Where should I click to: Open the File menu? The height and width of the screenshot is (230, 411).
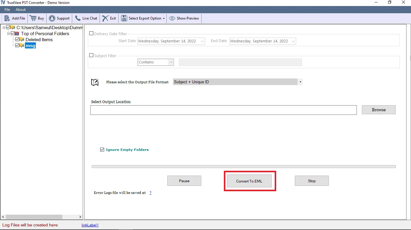coord(7,9)
